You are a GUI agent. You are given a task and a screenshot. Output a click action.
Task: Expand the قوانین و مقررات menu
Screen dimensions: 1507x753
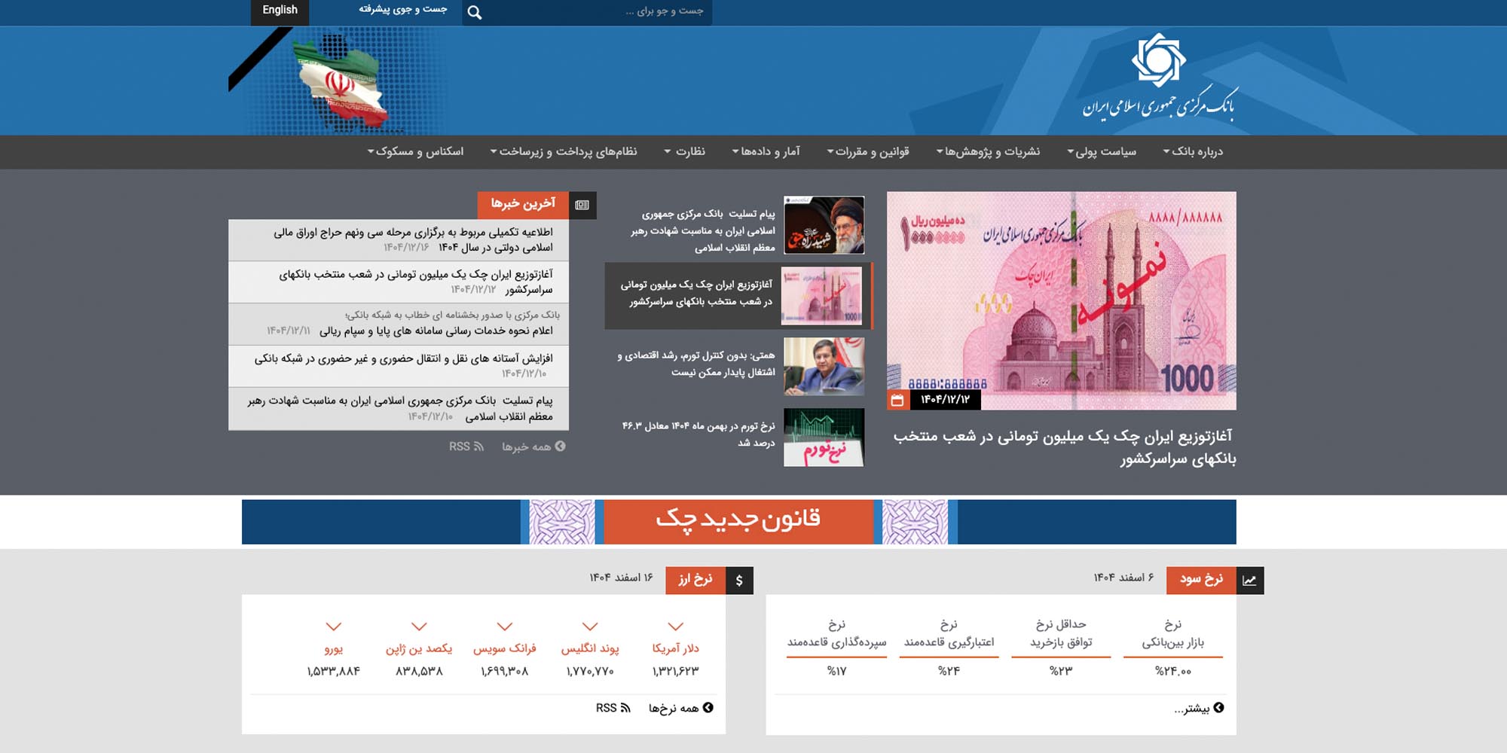click(x=868, y=151)
